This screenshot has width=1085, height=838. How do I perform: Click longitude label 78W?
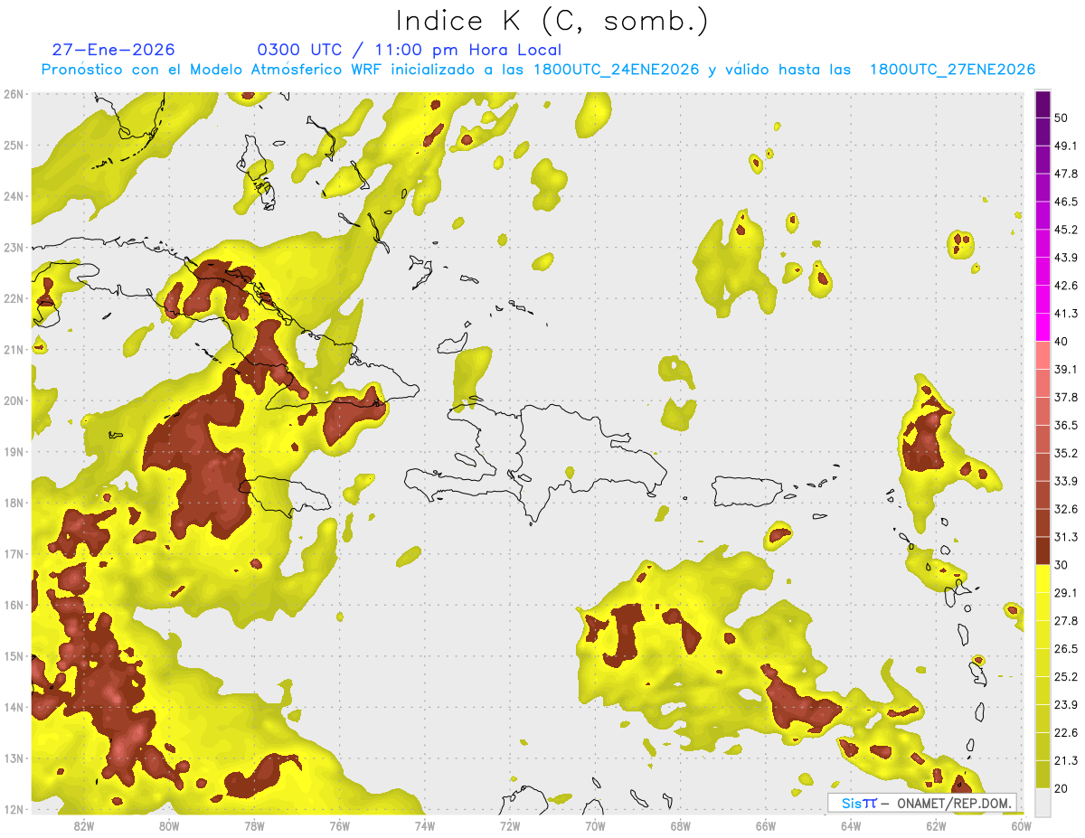[x=254, y=825]
